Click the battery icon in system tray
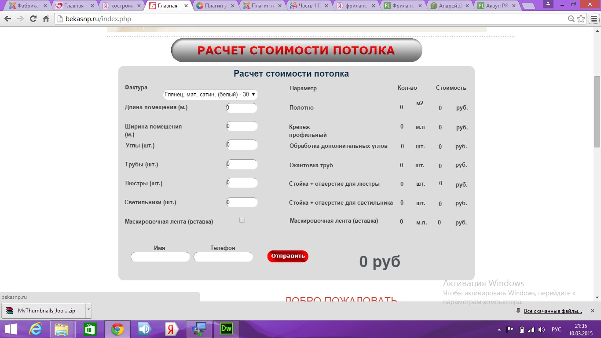601x338 pixels. (521, 329)
